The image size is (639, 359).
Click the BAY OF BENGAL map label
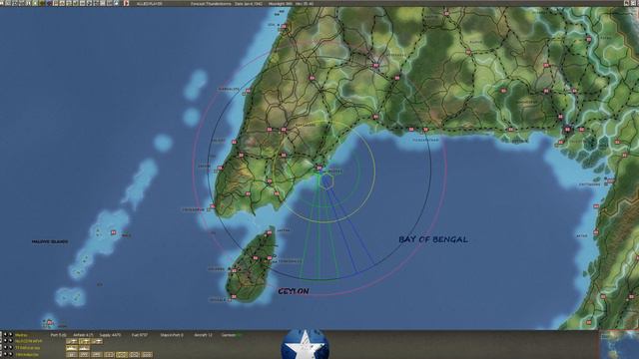pos(433,239)
